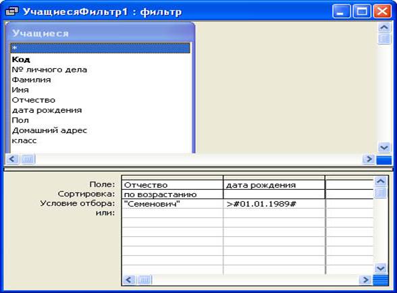This screenshot has width=397, height=293.
Task: Click the filter window icon in title bar
Action: [11, 11]
